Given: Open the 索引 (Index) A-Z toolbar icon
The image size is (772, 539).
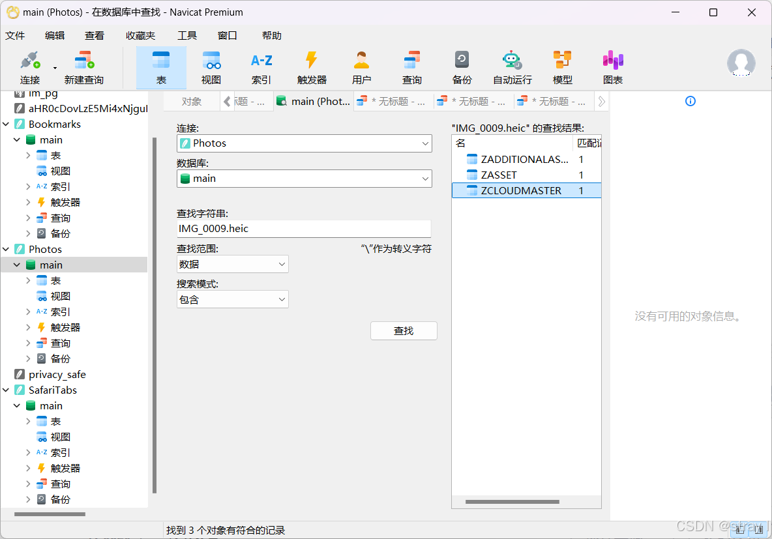Looking at the screenshot, I should (261, 67).
